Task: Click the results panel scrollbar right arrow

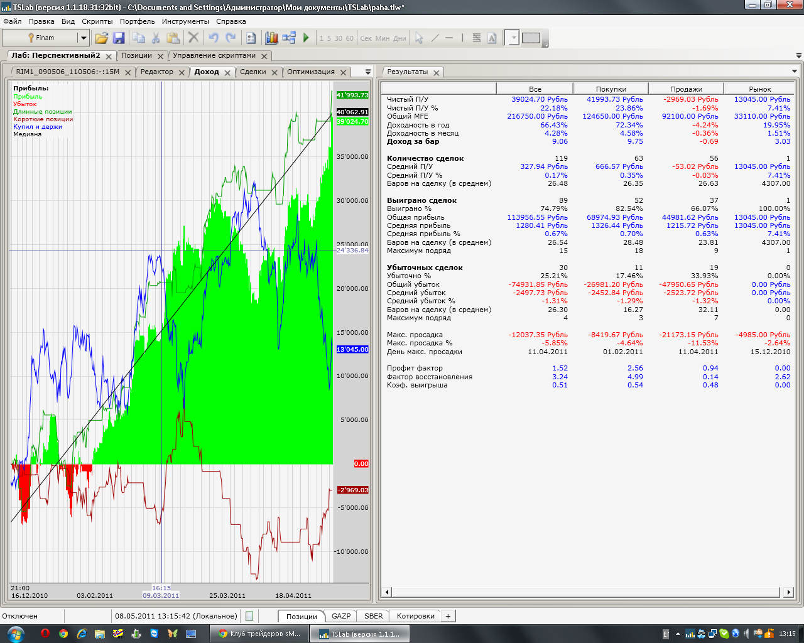Action: coord(789,592)
